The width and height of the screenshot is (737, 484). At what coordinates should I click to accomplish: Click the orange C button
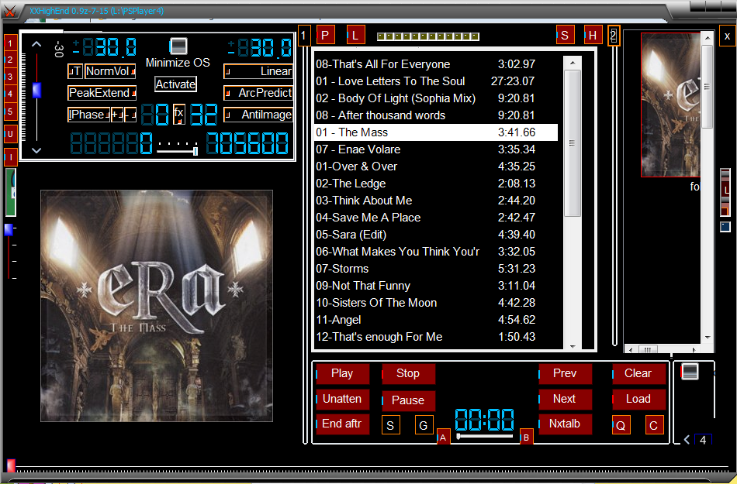(654, 425)
